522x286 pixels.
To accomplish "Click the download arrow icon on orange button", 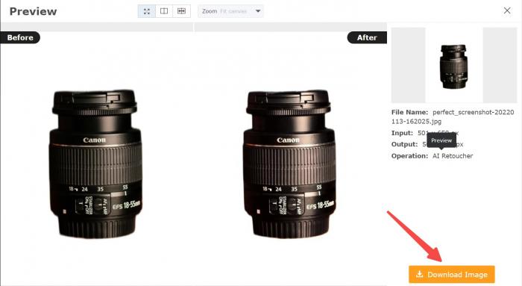I will click(419, 274).
